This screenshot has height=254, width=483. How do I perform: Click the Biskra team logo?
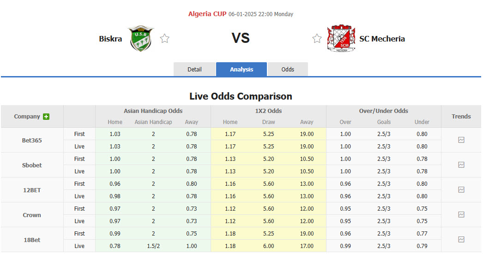(140, 39)
